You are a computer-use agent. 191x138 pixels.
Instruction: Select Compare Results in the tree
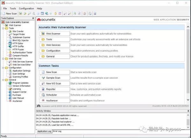20,55
